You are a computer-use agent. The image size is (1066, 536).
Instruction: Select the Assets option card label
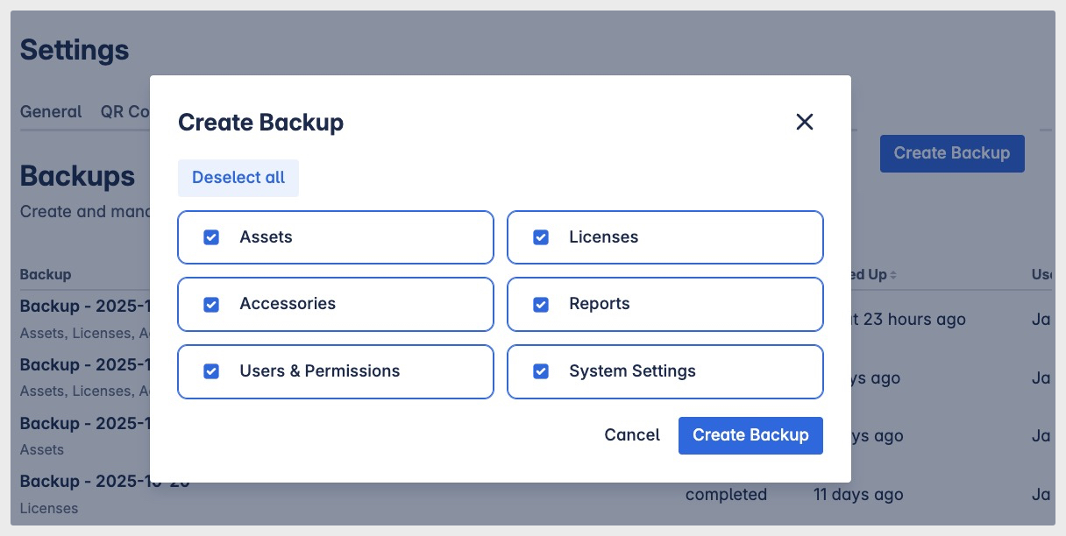266,237
